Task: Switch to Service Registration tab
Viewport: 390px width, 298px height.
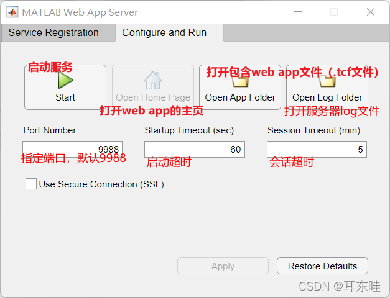Action: point(58,32)
